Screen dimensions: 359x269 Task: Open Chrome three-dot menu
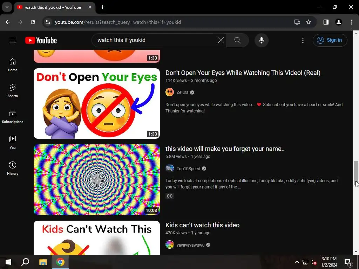coord(351,22)
